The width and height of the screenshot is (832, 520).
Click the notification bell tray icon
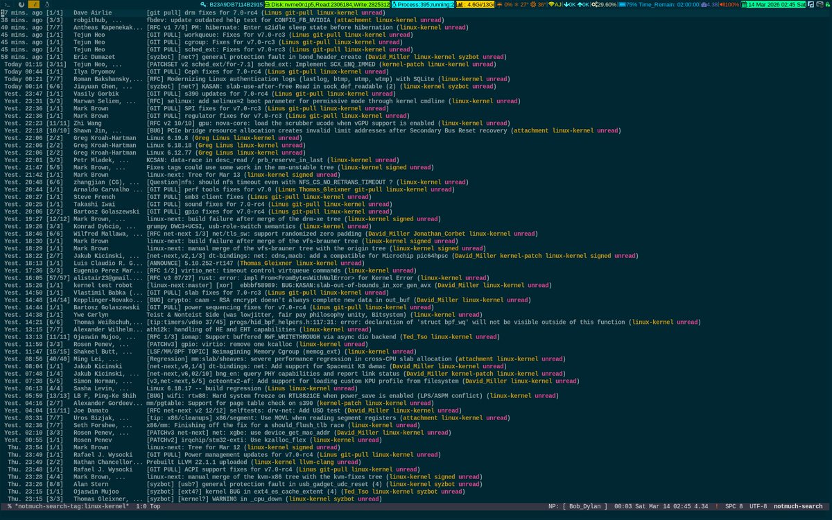(826, 5)
